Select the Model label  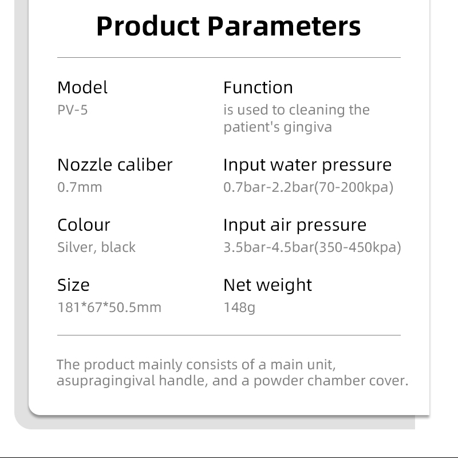pos(82,88)
